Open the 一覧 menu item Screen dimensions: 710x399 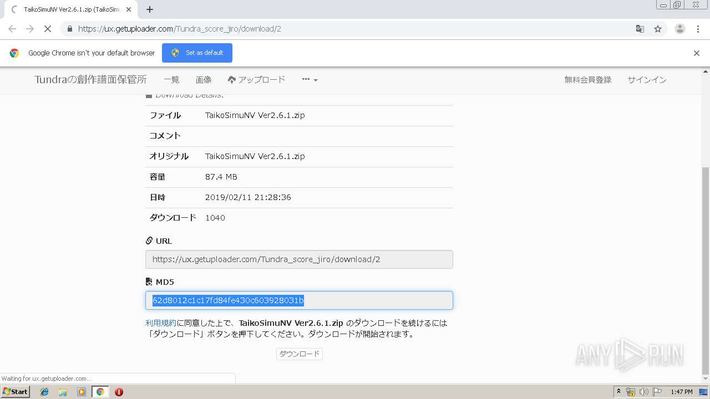(x=171, y=80)
